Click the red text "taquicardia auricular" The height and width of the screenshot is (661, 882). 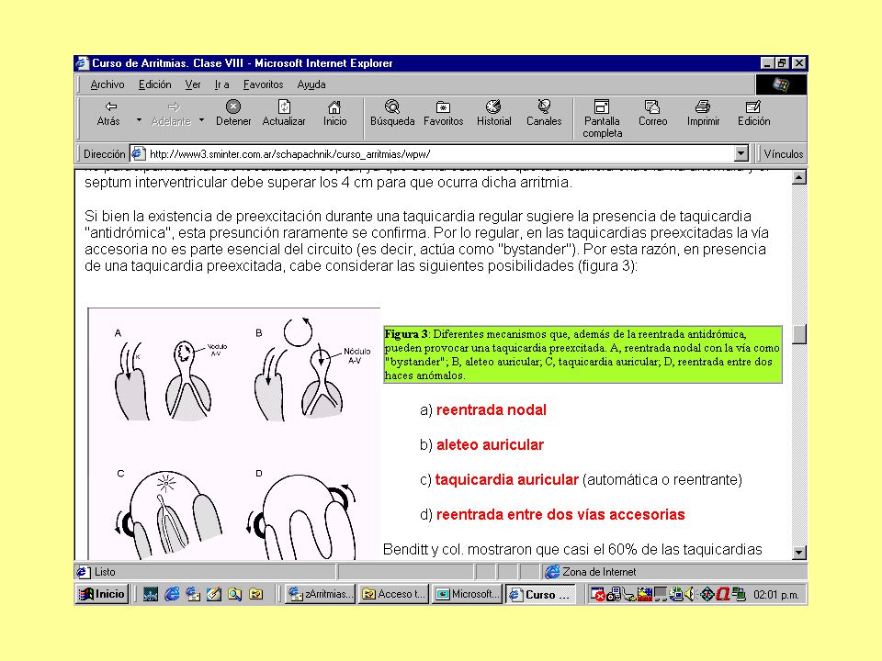[507, 479]
